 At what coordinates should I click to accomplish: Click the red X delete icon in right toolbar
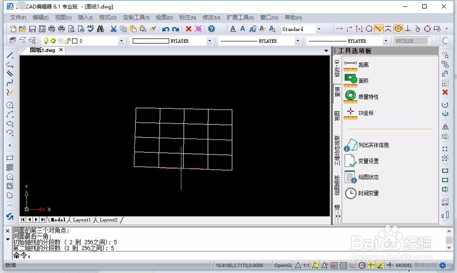point(445,92)
